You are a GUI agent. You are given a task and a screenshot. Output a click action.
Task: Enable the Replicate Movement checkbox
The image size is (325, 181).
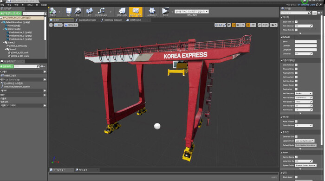pos(296,73)
